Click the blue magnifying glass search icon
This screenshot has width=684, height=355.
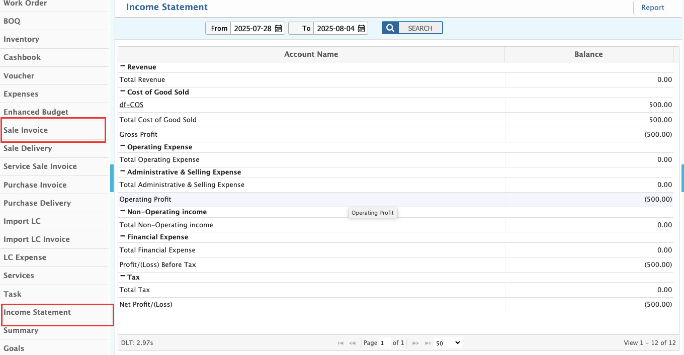click(390, 28)
